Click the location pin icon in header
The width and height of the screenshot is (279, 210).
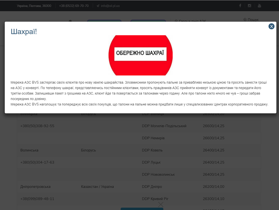[x=70, y=21]
